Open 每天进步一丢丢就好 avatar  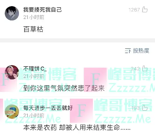12,112
